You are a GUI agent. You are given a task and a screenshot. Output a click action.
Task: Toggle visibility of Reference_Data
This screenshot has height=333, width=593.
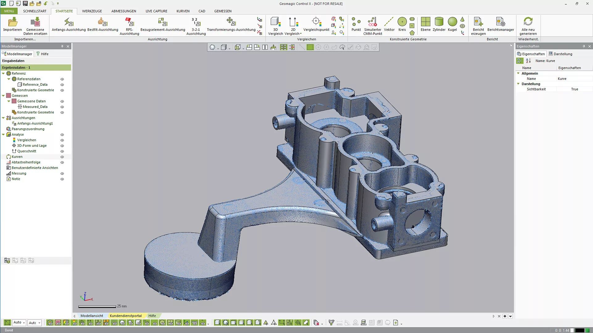[62, 85]
